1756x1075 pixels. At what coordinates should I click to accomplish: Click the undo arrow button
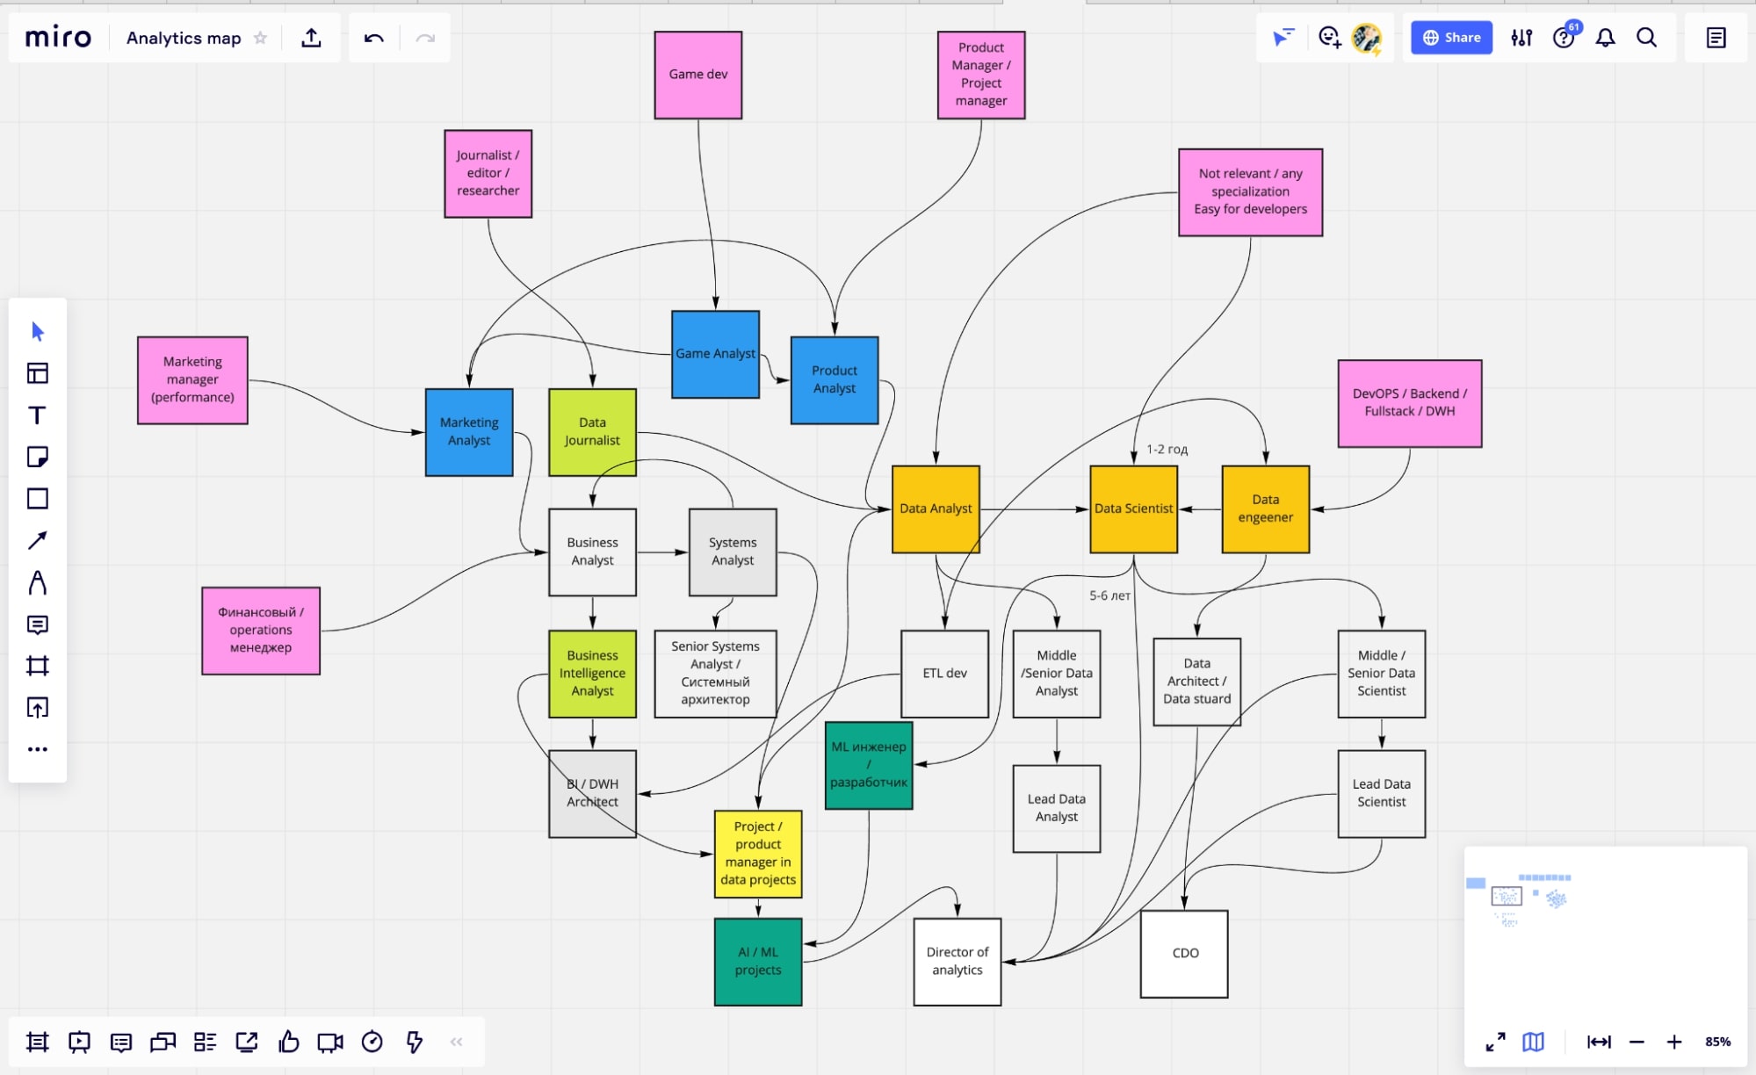[373, 38]
